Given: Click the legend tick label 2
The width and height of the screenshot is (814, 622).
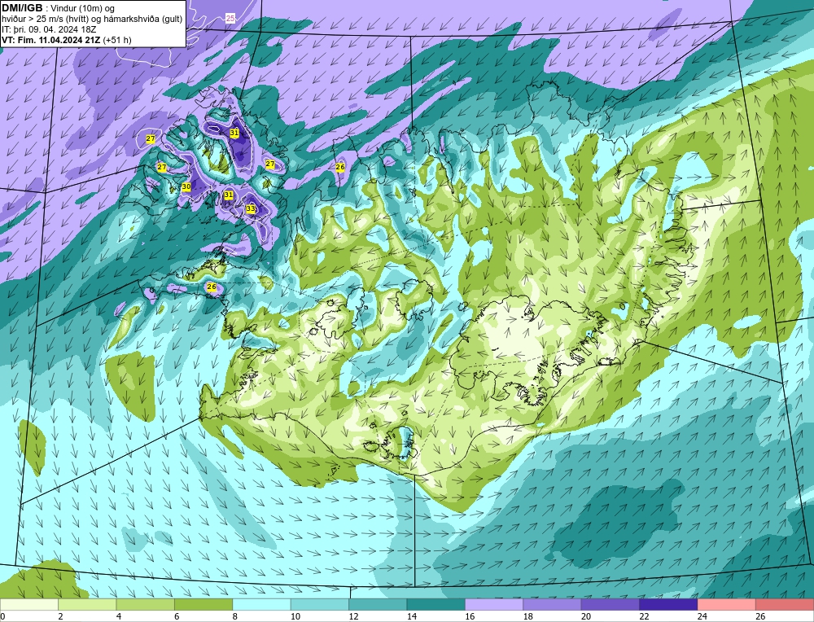Looking at the screenshot, I should (61, 616).
